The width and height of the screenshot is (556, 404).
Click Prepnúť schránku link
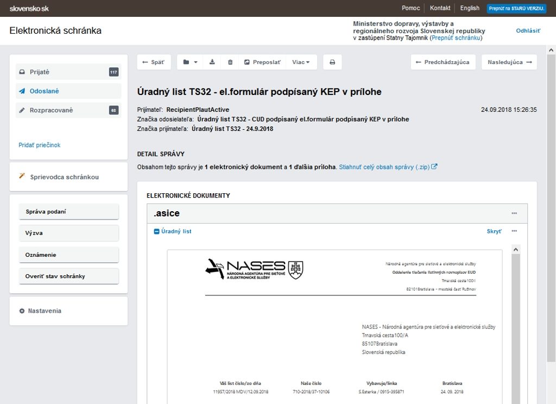coord(456,37)
